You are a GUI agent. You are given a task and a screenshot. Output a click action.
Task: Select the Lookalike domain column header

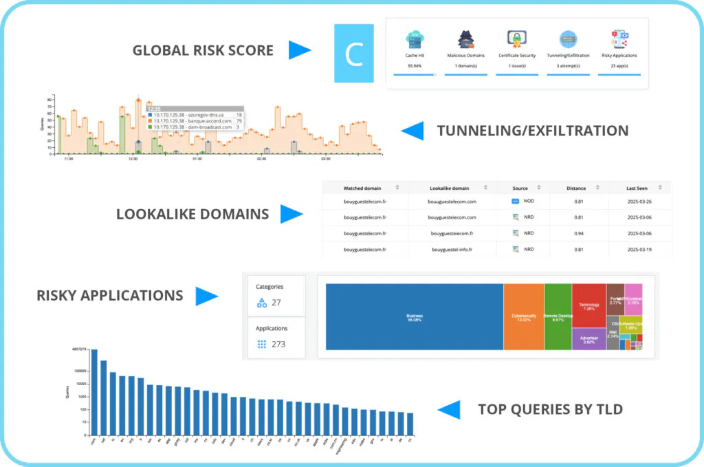(450, 188)
